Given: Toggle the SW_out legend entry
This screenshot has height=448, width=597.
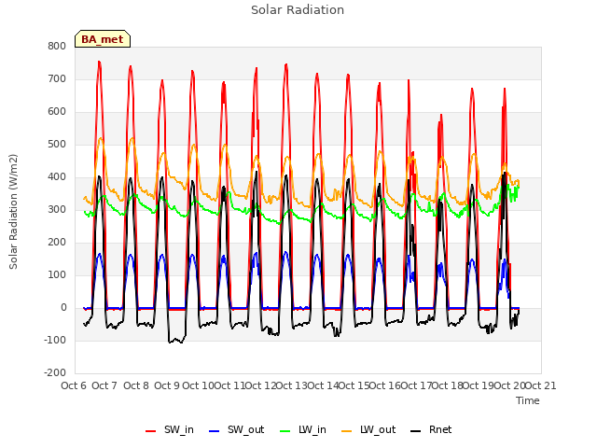Looking at the screenshot, I should (236, 429).
